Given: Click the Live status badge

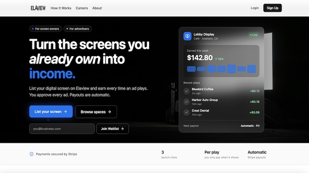Looking at the screenshot, I should point(254,35).
